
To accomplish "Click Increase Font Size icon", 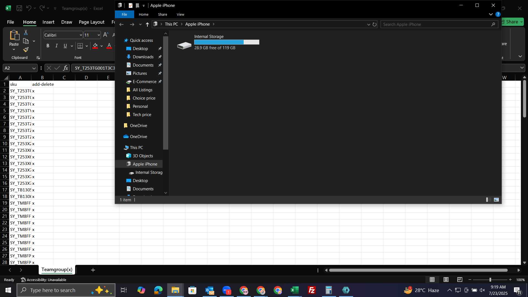I will tap(106, 35).
